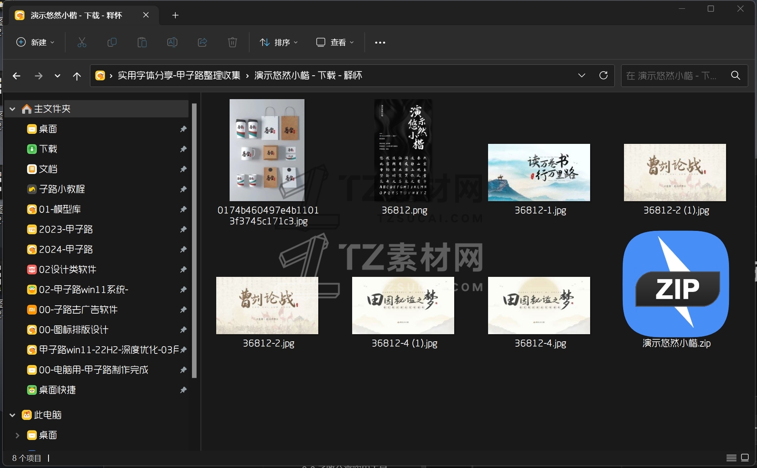Open the 新建 menu
This screenshot has width=757, height=468.
tap(35, 42)
